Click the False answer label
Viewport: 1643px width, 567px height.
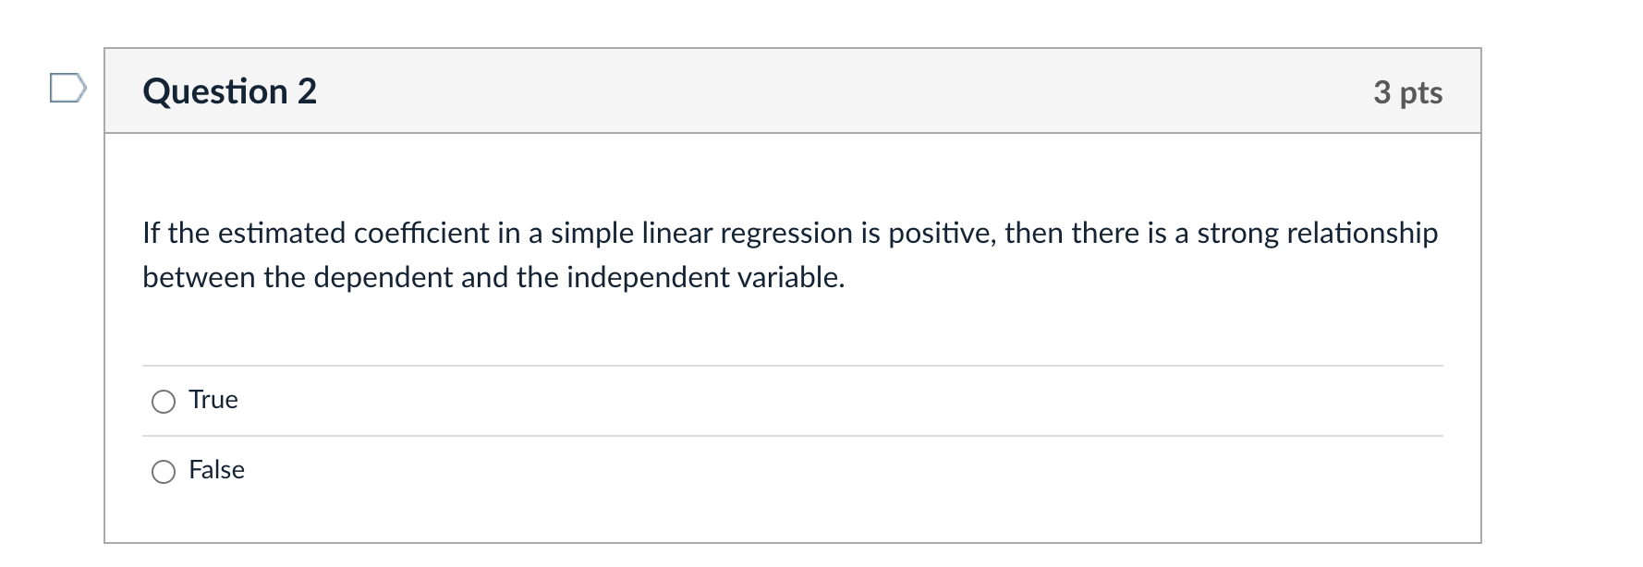(x=216, y=469)
